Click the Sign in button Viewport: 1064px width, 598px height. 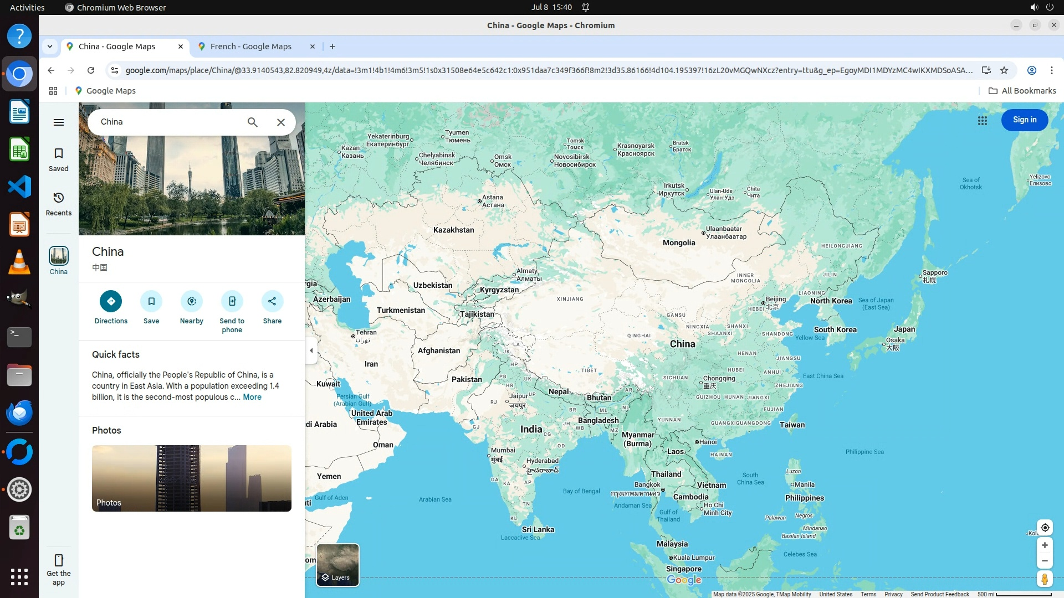click(x=1024, y=120)
